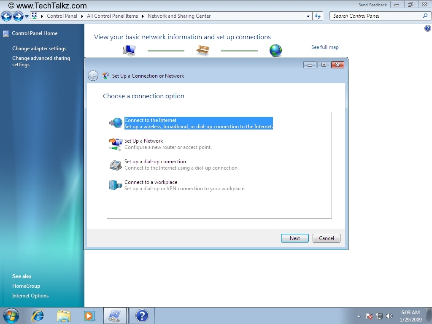Screen dimensions: 432x324
Task: Open Change adapter settings link
Action: pos(39,49)
